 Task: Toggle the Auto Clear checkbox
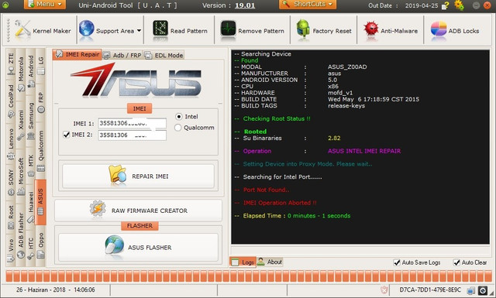click(456, 262)
